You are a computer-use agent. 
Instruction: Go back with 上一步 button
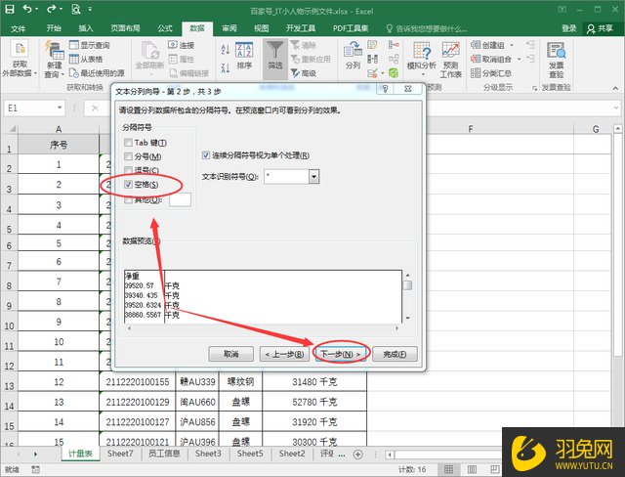click(x=284, y=354)
